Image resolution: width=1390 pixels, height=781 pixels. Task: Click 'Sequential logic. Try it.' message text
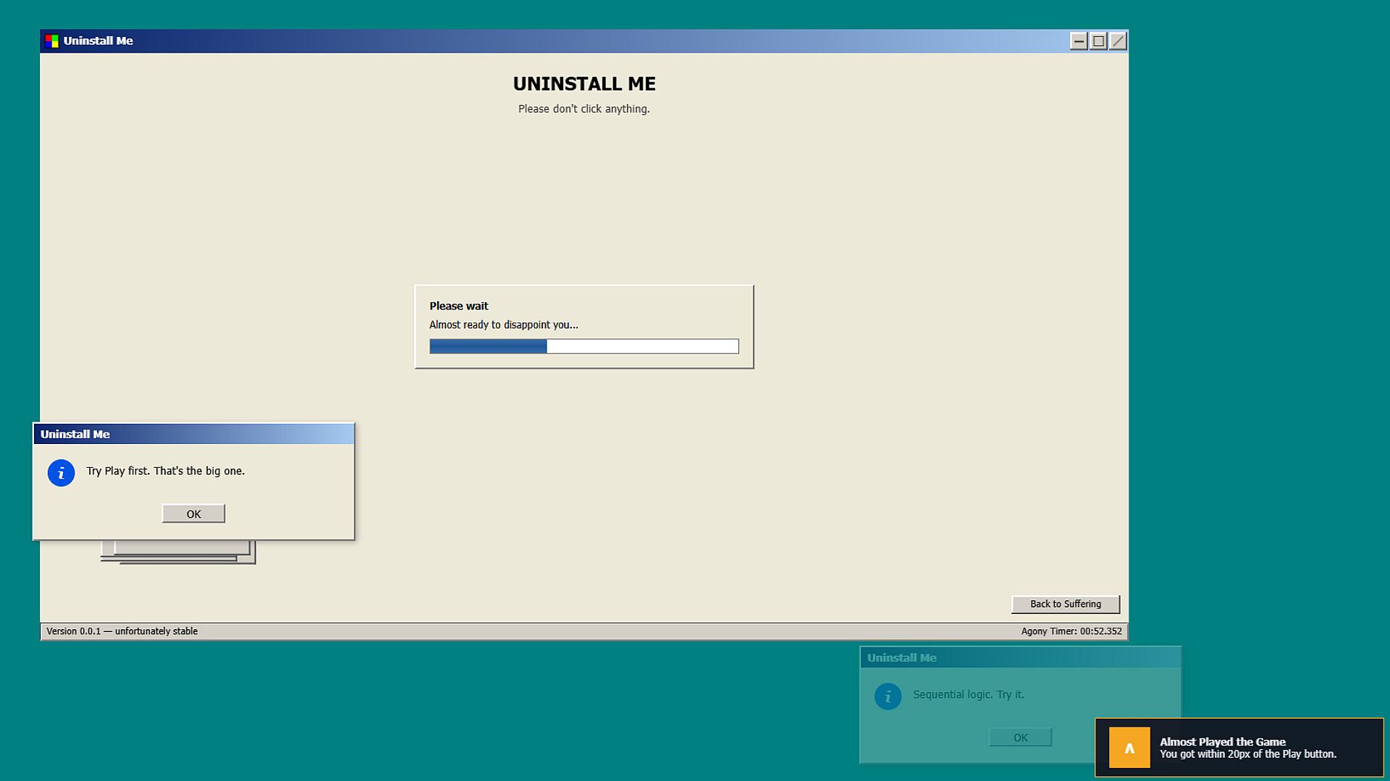[969, 694]
